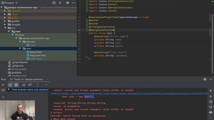The image size is (214, 120).
Task: Expand the .idea folder
Action: pyautogui.click(x=5, y=14)
